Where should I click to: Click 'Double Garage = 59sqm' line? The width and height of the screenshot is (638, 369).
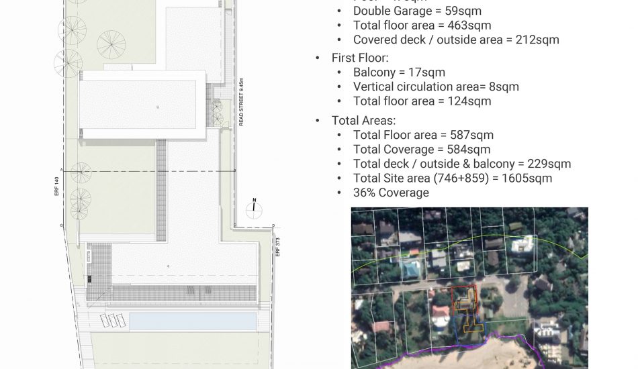pos(417,11)
